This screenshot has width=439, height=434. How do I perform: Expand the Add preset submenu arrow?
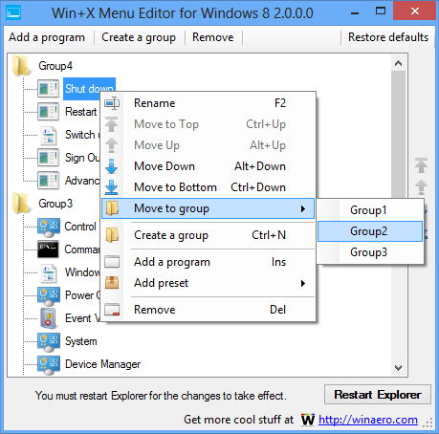click(x=303, y=283)
